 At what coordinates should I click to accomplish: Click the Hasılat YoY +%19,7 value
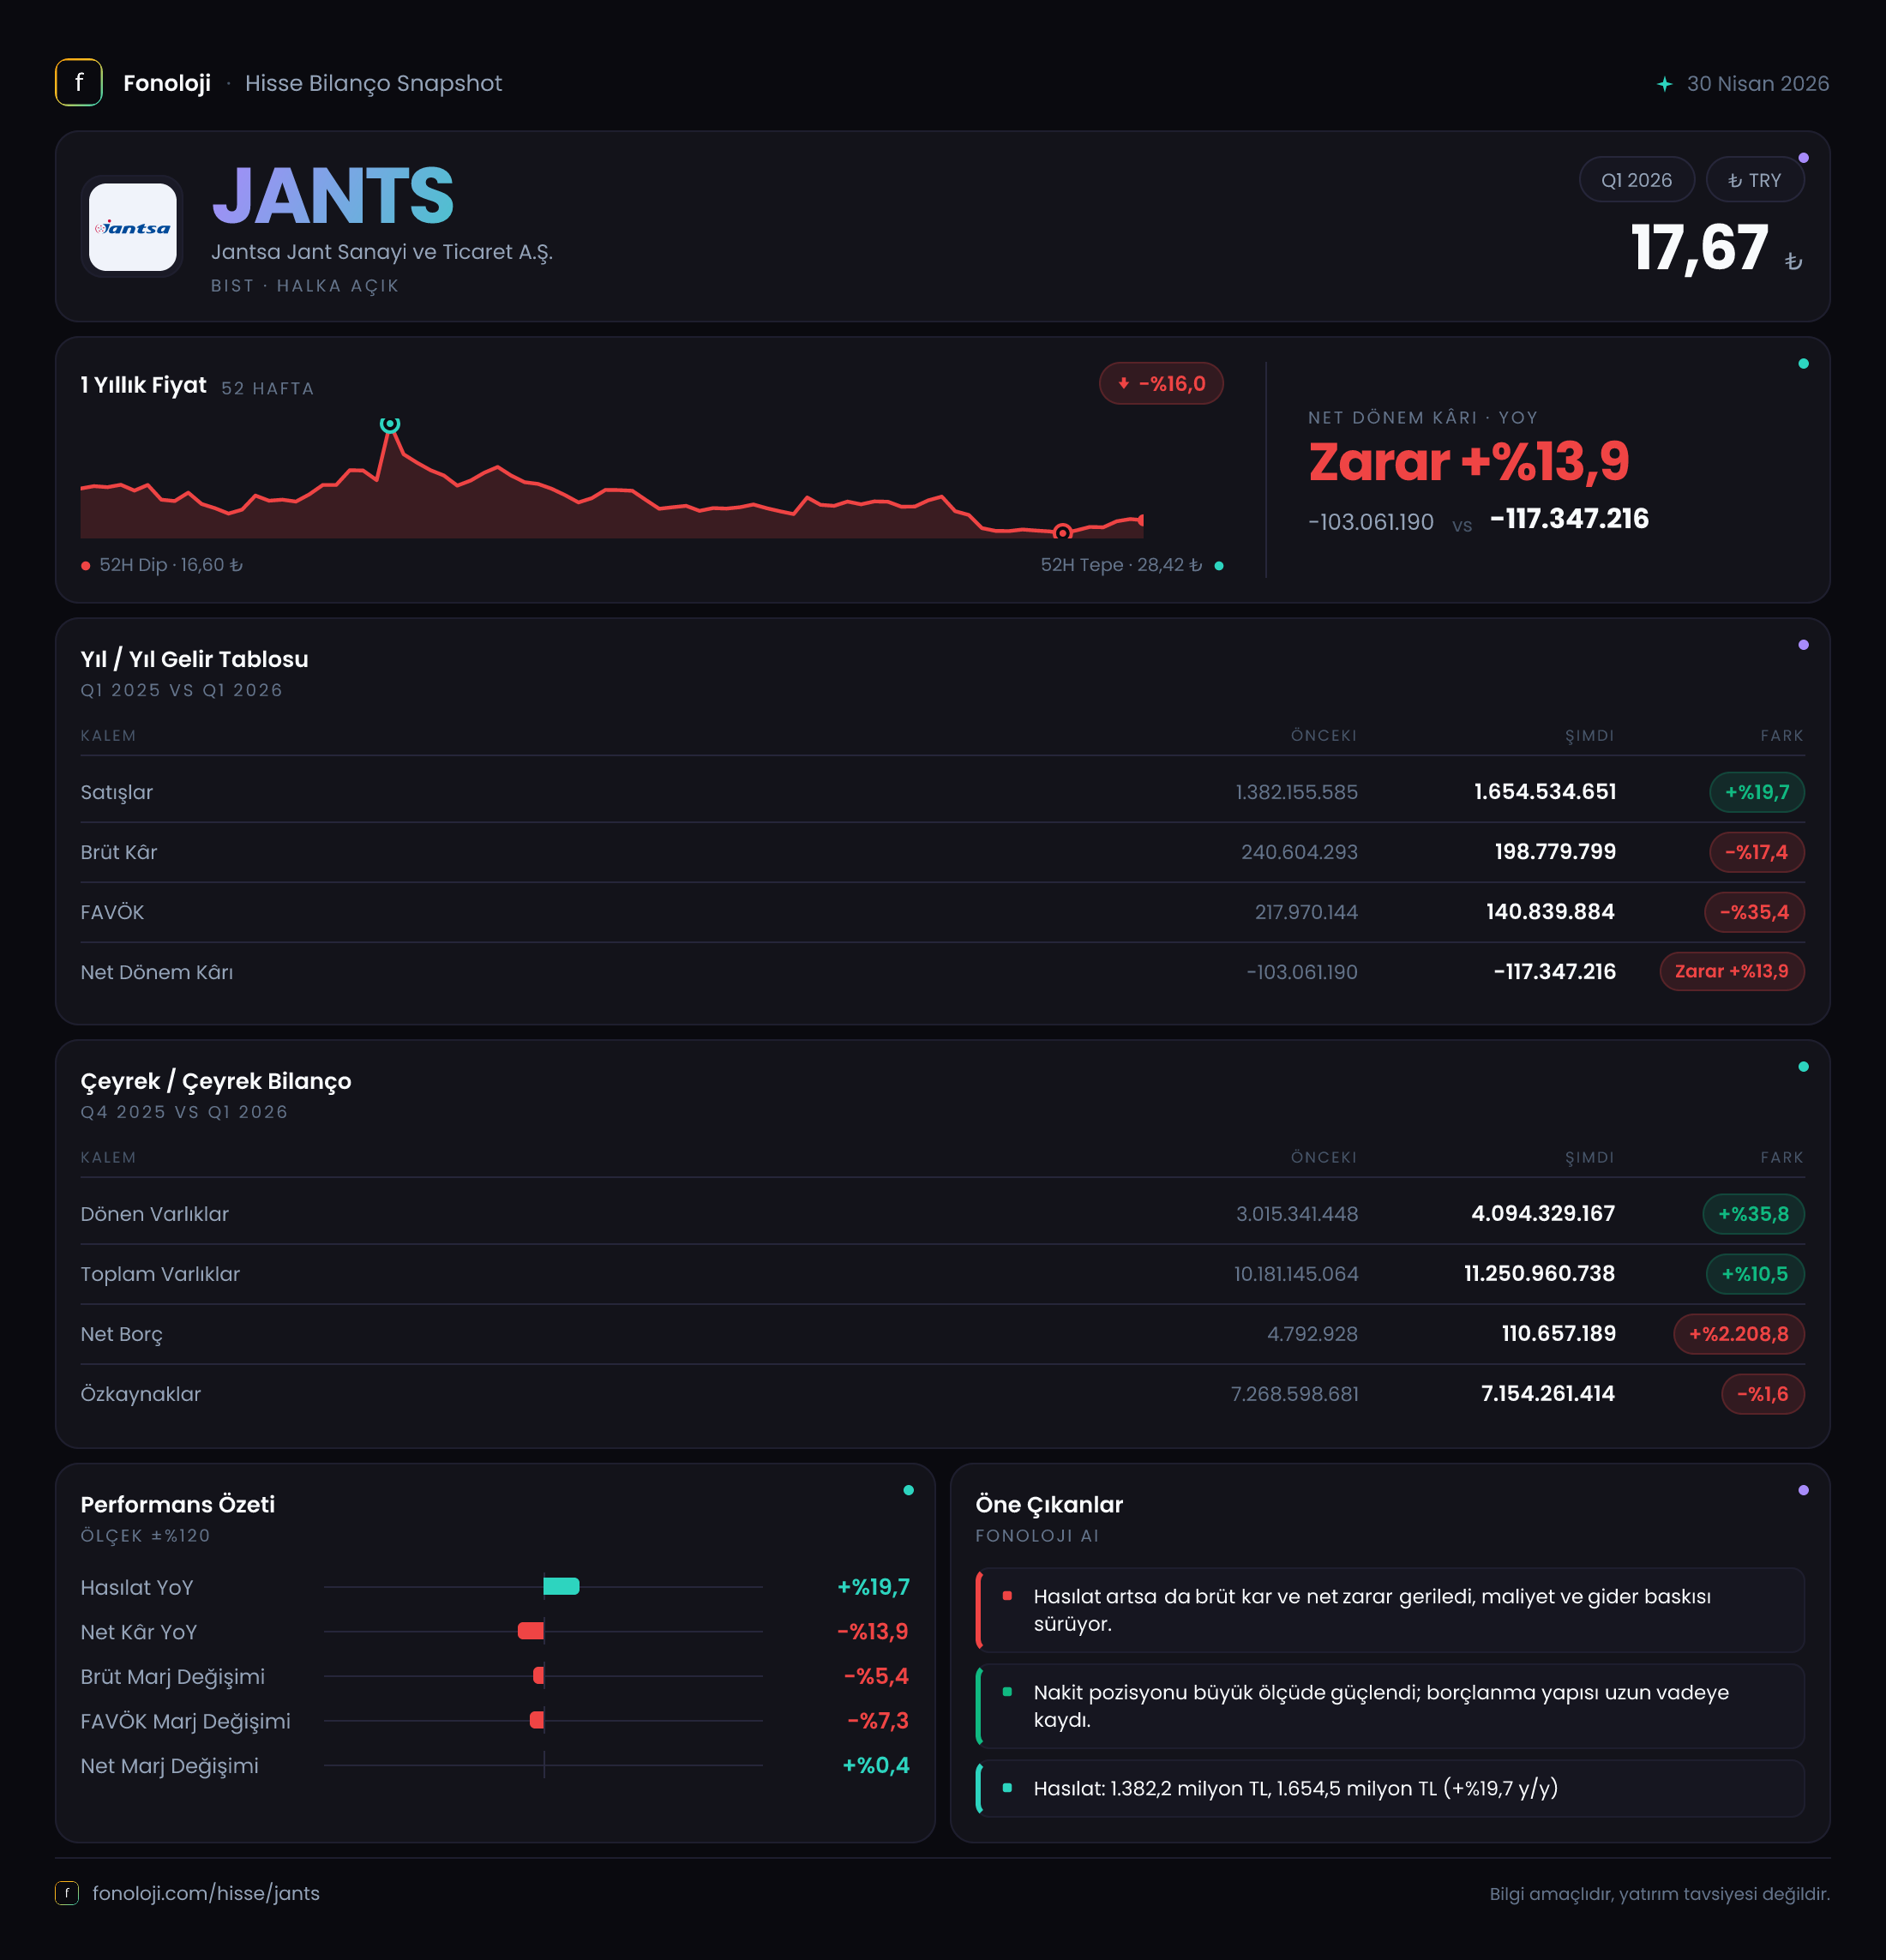[873, 1587]
